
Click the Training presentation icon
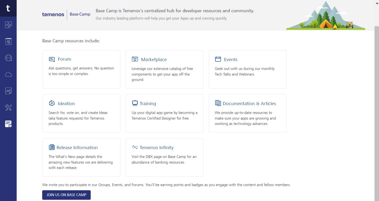click(x=135, y=103)
